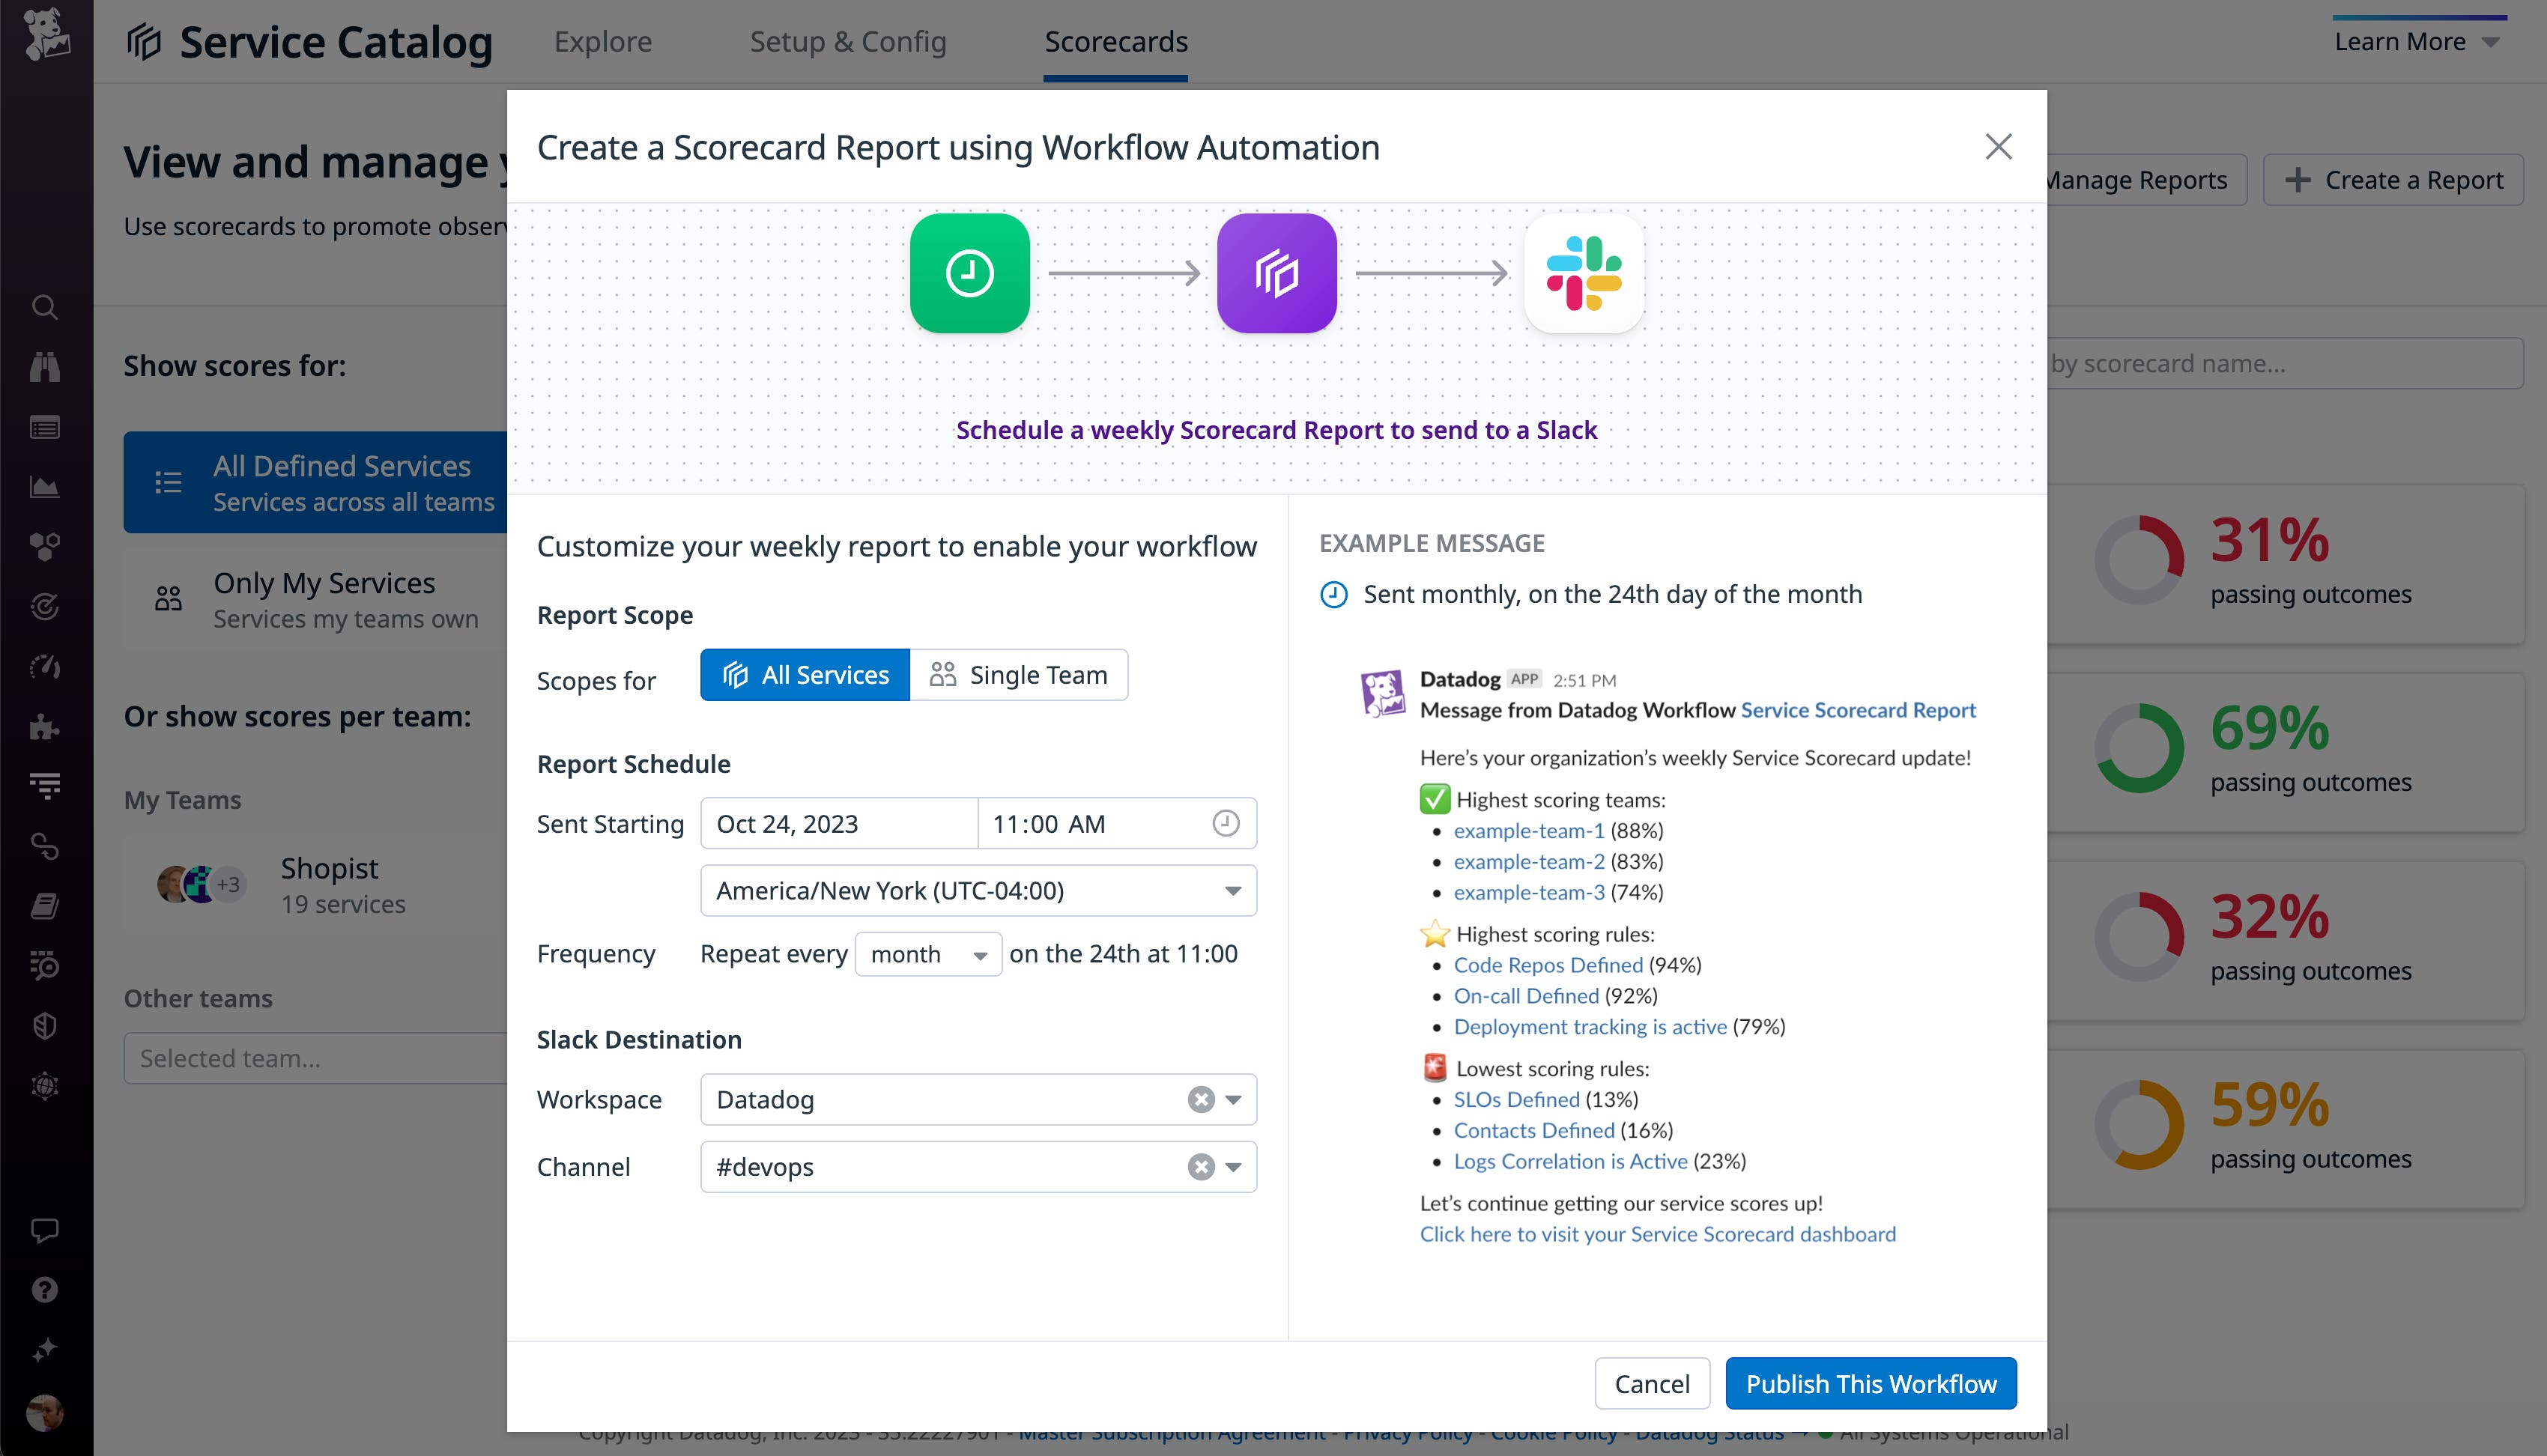The height and width of the screenshot is (1456, 2547).
Task: Select All Services as report scope
Action: pos(804,675)
